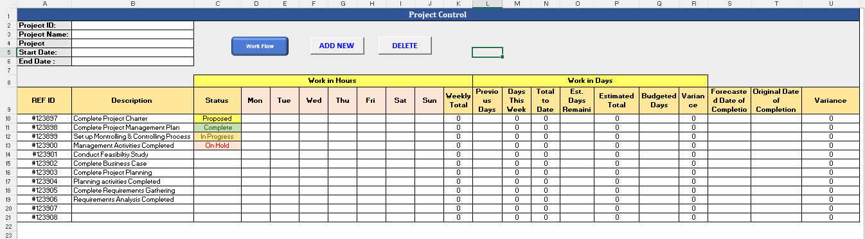865x239 pixels.
Task: Select empty Status cell for #123901
Action: [217, 154]
